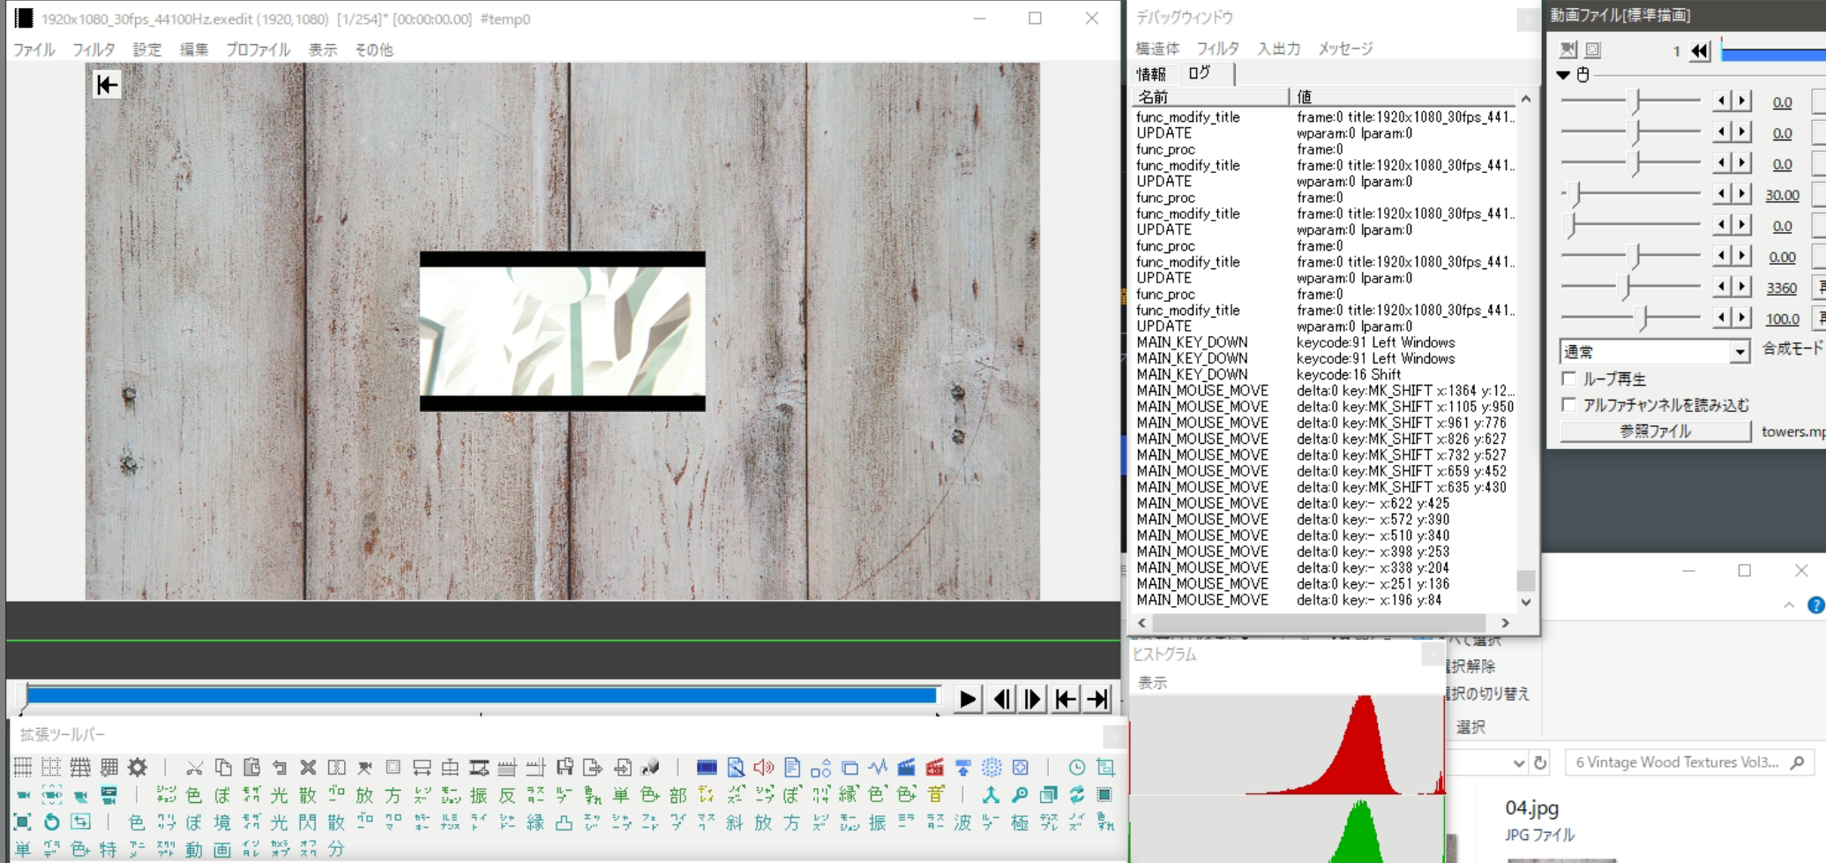Viewport: 1826px width, 863px height.
Task: Open the 表示 menu in histogram window
Action: coord(1152,683)
